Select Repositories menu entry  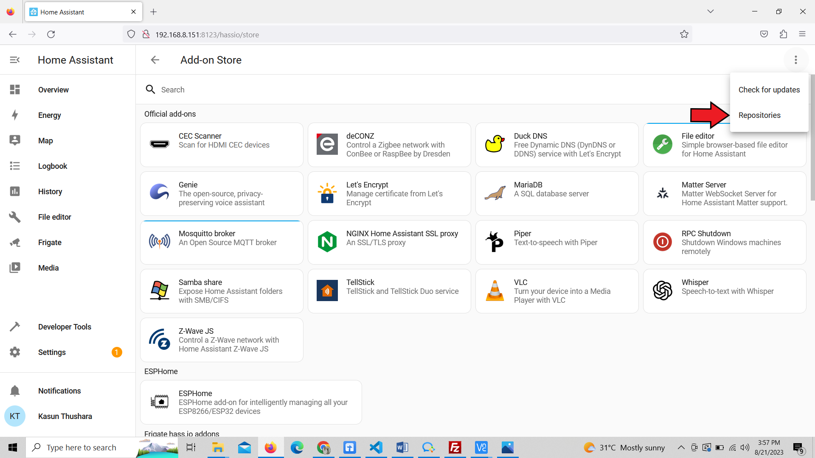coord(769,115)
